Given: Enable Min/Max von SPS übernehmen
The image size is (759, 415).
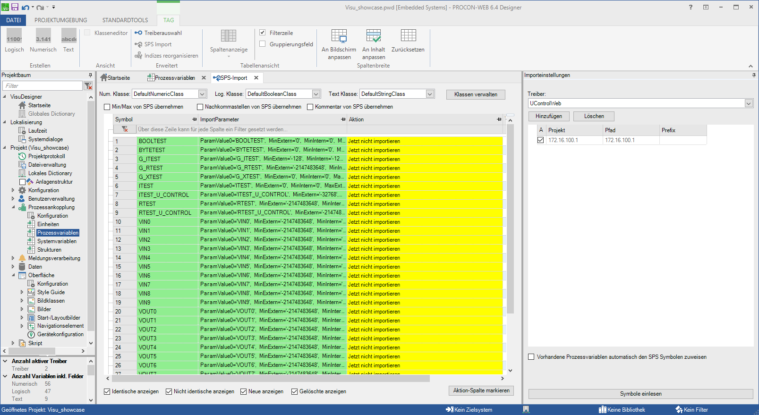Looking at the screenshot, I should (107, 107).
